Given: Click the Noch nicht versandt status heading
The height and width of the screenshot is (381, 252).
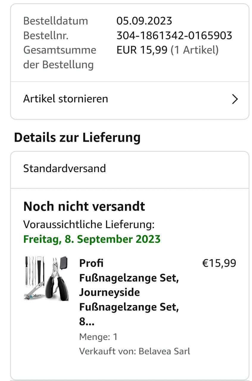Looking at the screenshot, I should pos(84,206).
